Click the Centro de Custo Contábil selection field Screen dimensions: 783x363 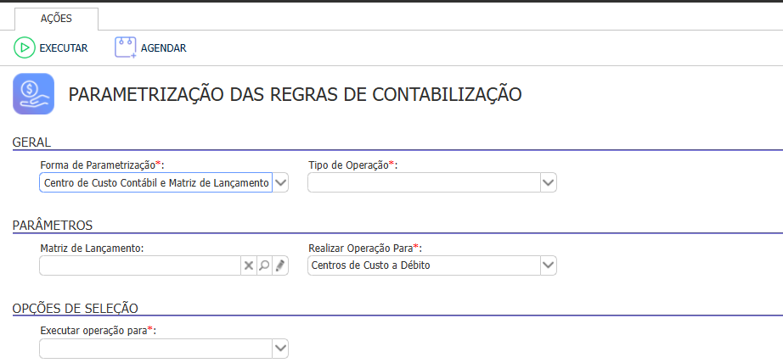(155, 182)
